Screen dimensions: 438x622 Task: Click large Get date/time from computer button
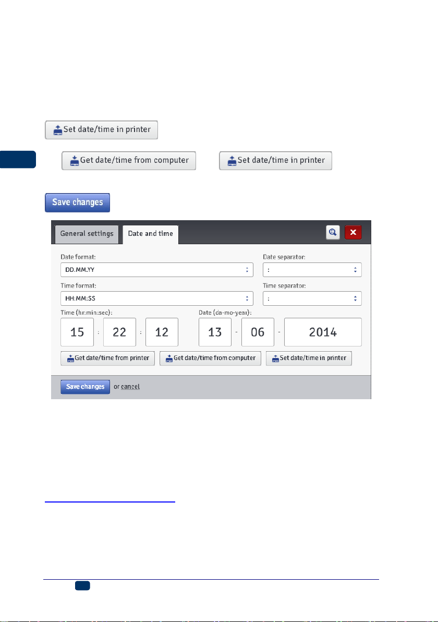(x=129, y=161)
